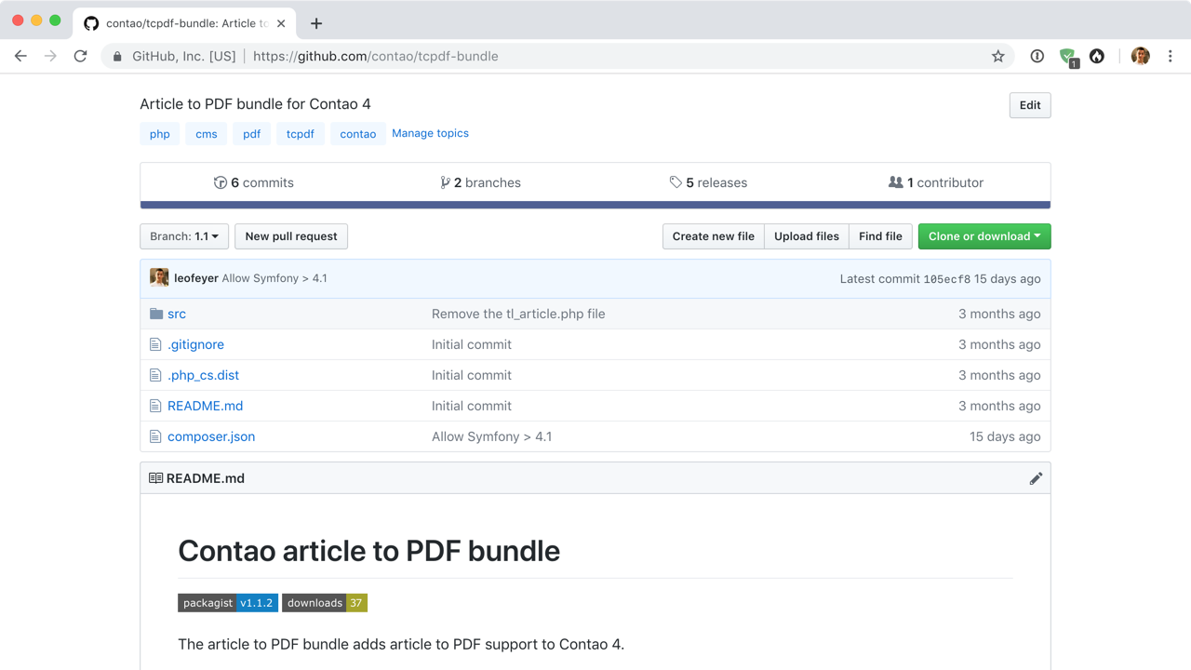Open the 5 releases link
The height and width of the screenshot is (670, 1191).
[708, 182]
